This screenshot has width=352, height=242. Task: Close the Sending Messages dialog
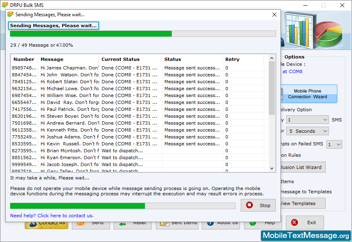point(274,15)
